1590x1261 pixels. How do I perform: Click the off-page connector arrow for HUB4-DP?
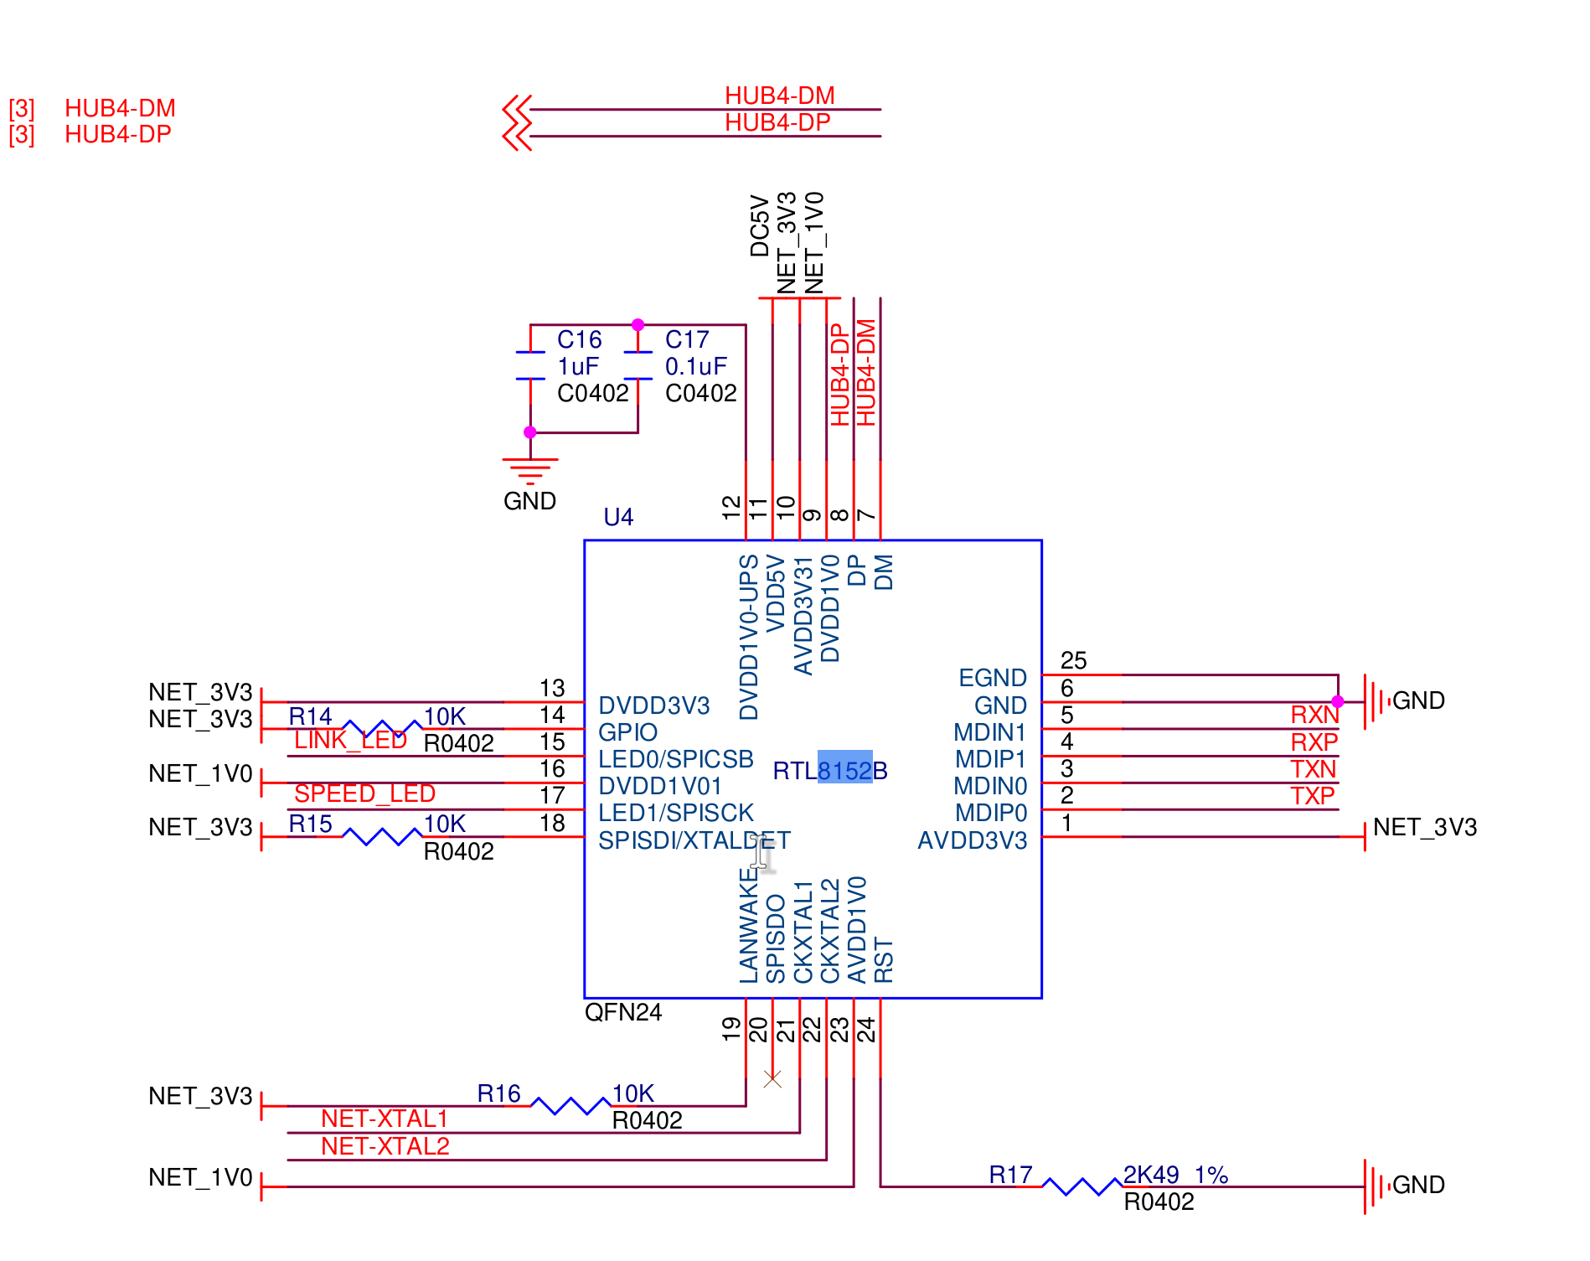(517, 136)
